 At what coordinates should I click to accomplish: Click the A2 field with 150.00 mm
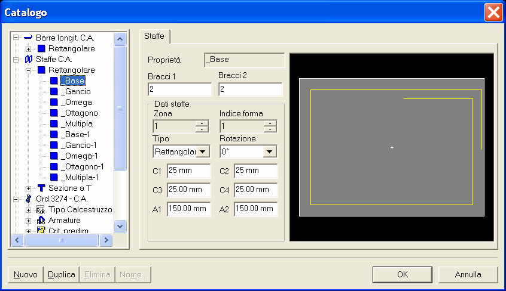[255, 209]
